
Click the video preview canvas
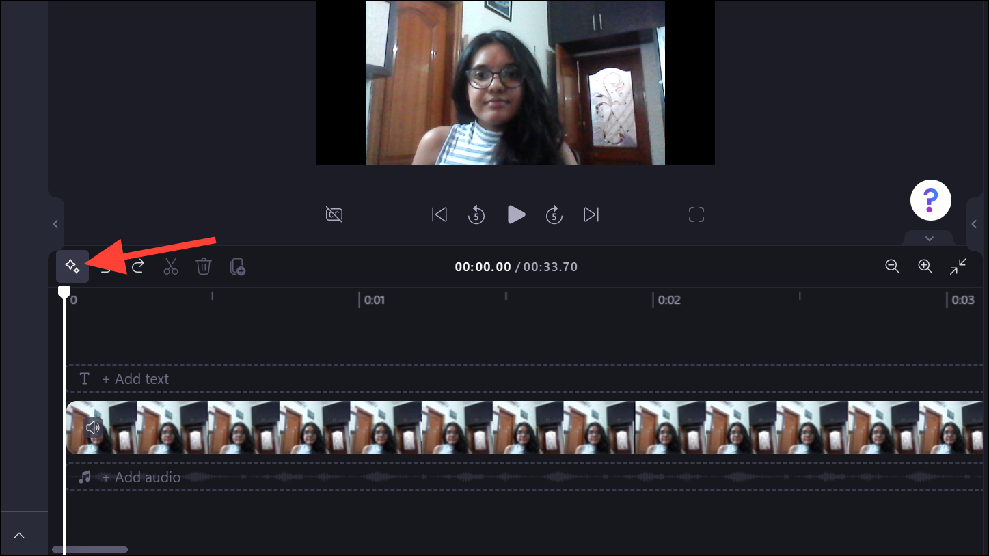[515, 83]
